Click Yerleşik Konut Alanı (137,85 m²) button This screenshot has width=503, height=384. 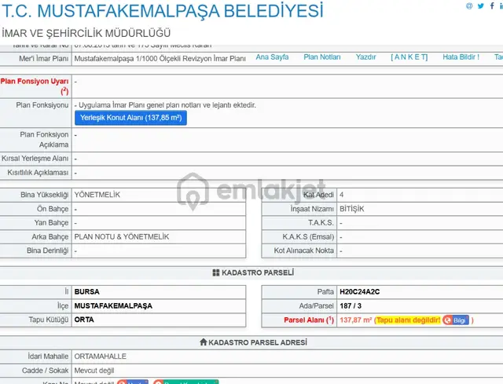point(131,118)
